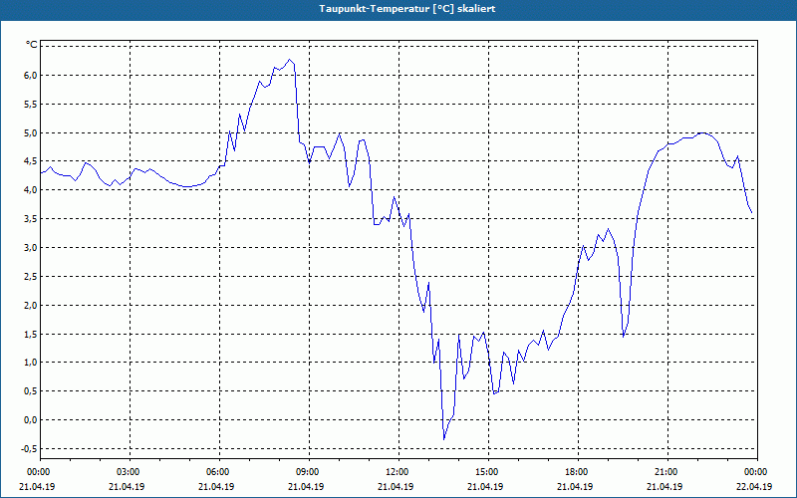Select the '2,0' y-axis tick label
The image size is (797, 498).
(31, 306)
